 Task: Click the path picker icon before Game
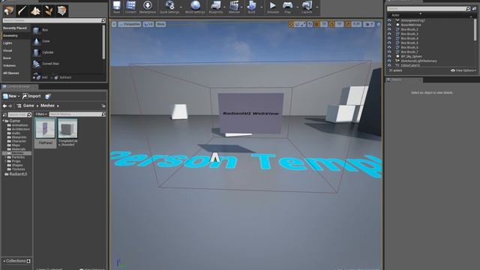pyautogui.click(x=19, y=106)
